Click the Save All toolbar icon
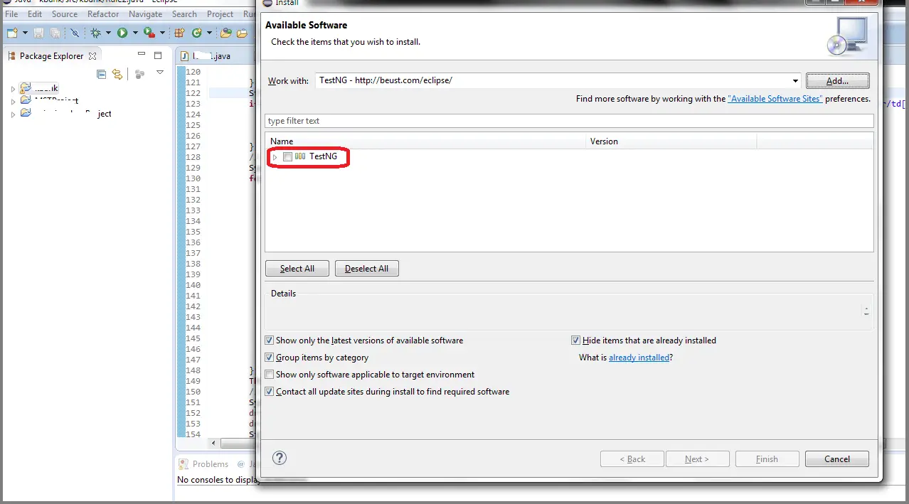 55,33
